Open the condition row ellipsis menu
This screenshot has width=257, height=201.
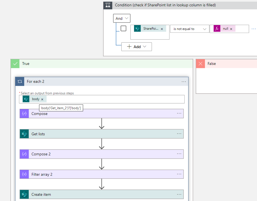254,29
